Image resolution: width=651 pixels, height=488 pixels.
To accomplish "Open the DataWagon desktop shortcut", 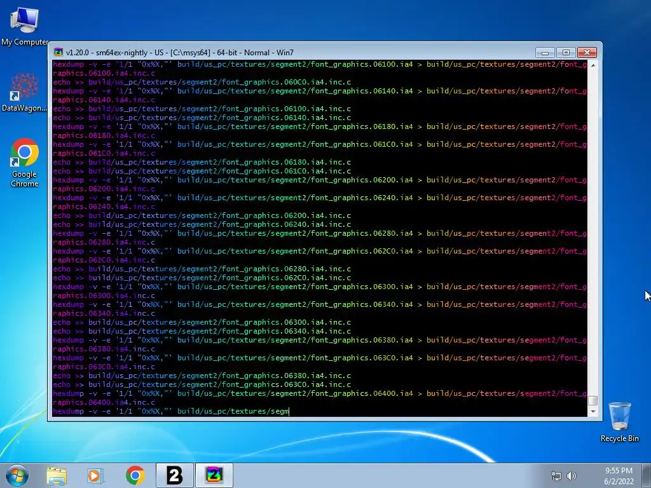I will pos(24,91).
